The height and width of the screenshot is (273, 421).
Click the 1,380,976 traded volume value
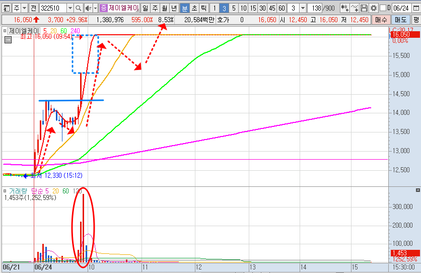tap(110, 20)
